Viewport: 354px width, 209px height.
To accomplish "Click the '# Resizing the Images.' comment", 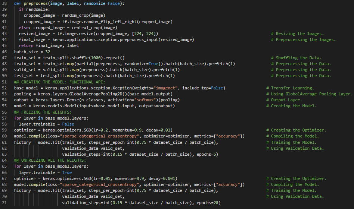I will tap(298, 34).
